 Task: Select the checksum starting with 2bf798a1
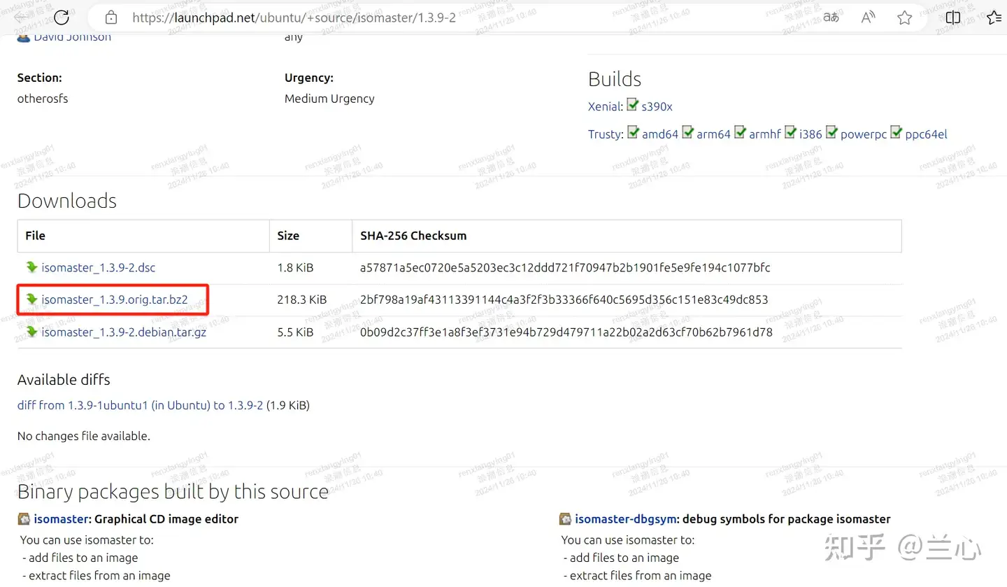click(564, 299)
